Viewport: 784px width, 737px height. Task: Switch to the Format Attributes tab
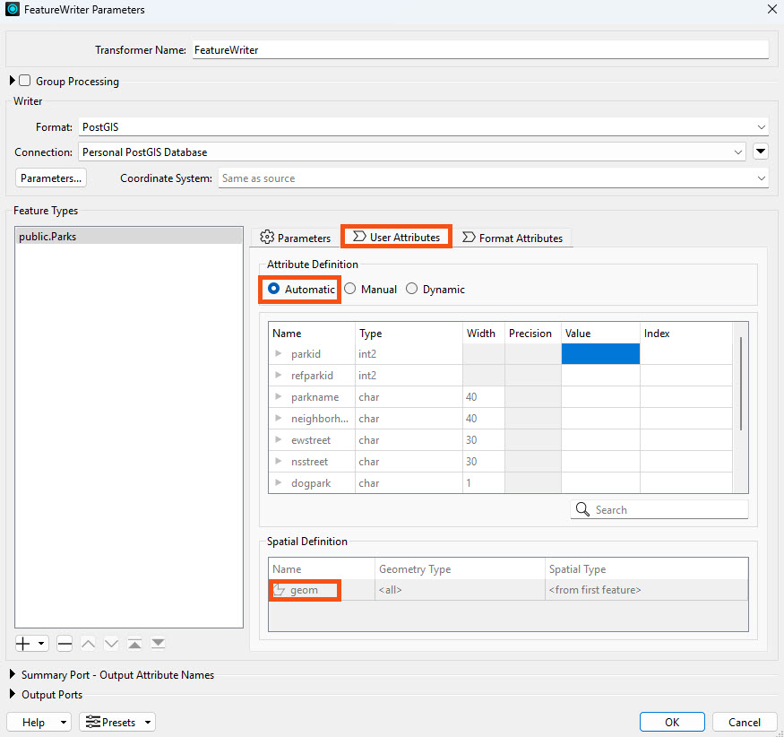tap(513, 238)
